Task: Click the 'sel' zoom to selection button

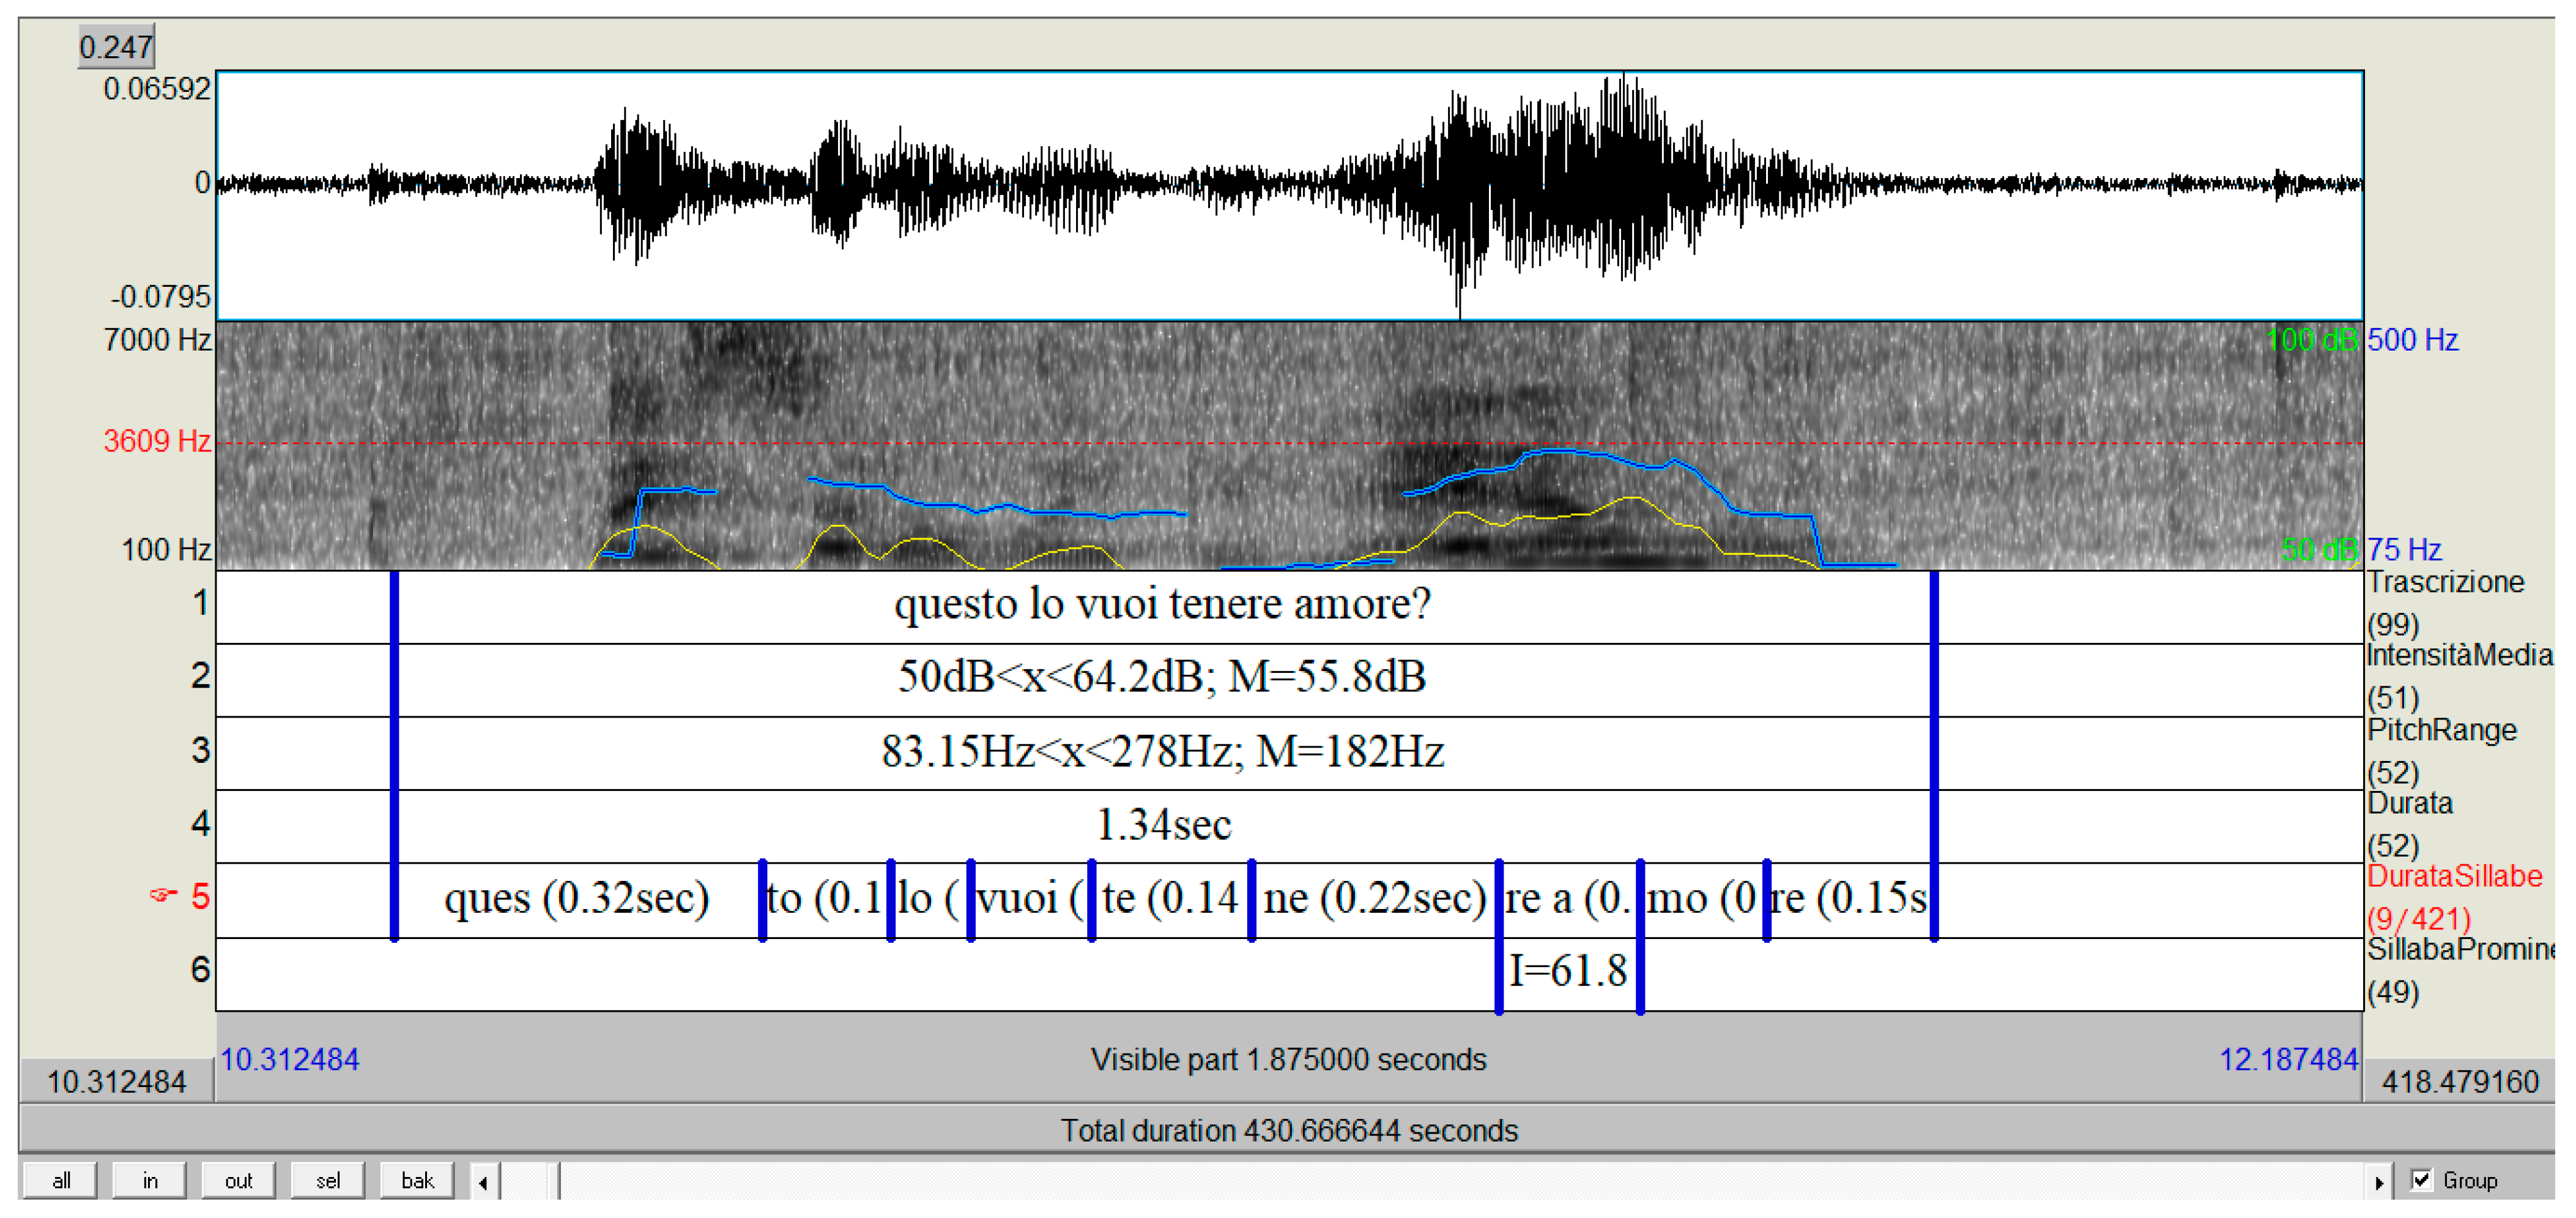Action: 327,1180
